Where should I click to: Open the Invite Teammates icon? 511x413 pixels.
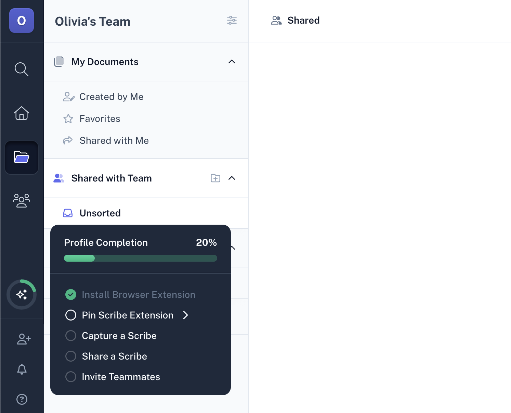coord(22,339)
